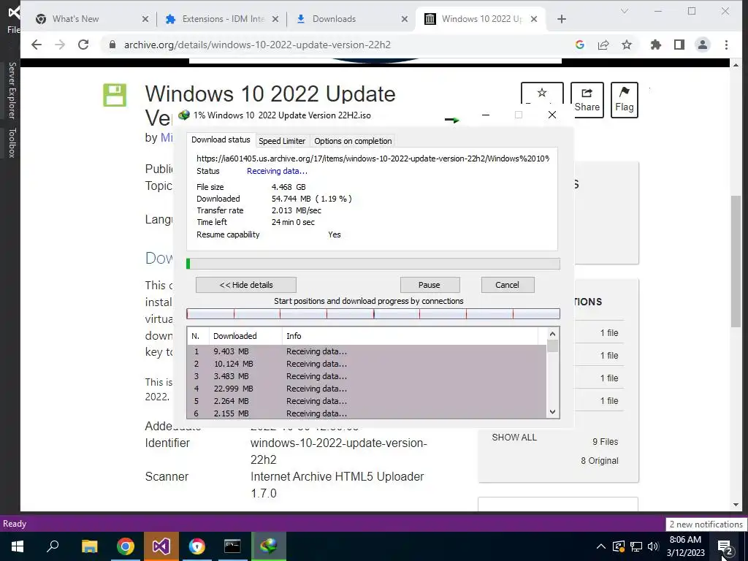
Task: Click the Visual Studio taskbar icon
Action: (x=161, y=546)
